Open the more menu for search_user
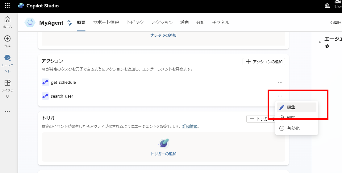Image resolution: width=342 pixels, height=173 pixels. point(280,96)
